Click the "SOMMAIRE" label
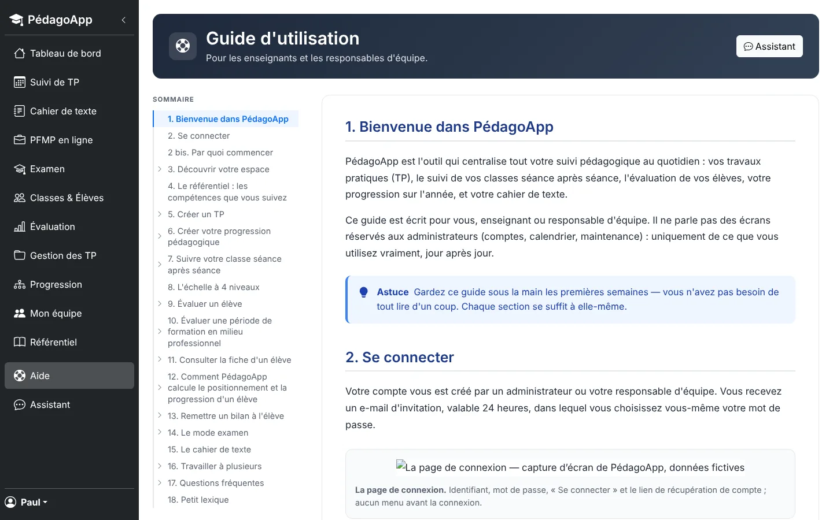Viewport: 833px width, 520px height. [174, 99]
